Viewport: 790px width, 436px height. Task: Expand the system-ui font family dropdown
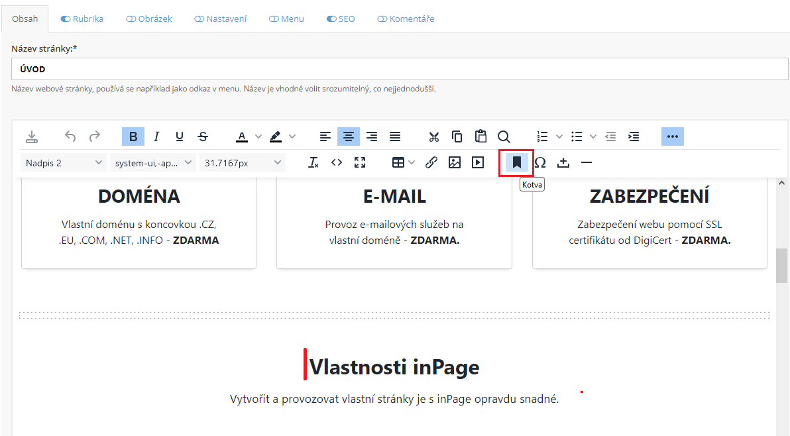point(152,162)
